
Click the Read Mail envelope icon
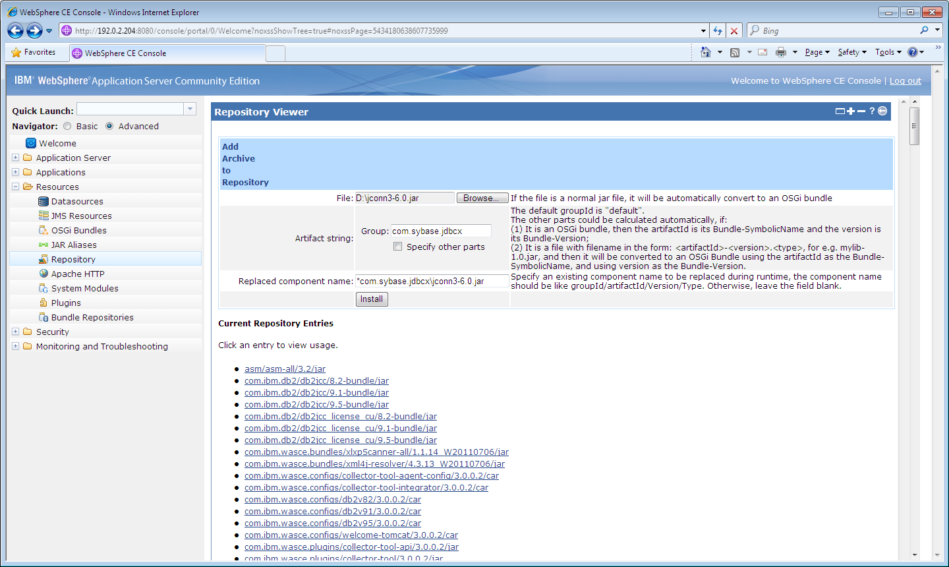[x=762, y=52]
